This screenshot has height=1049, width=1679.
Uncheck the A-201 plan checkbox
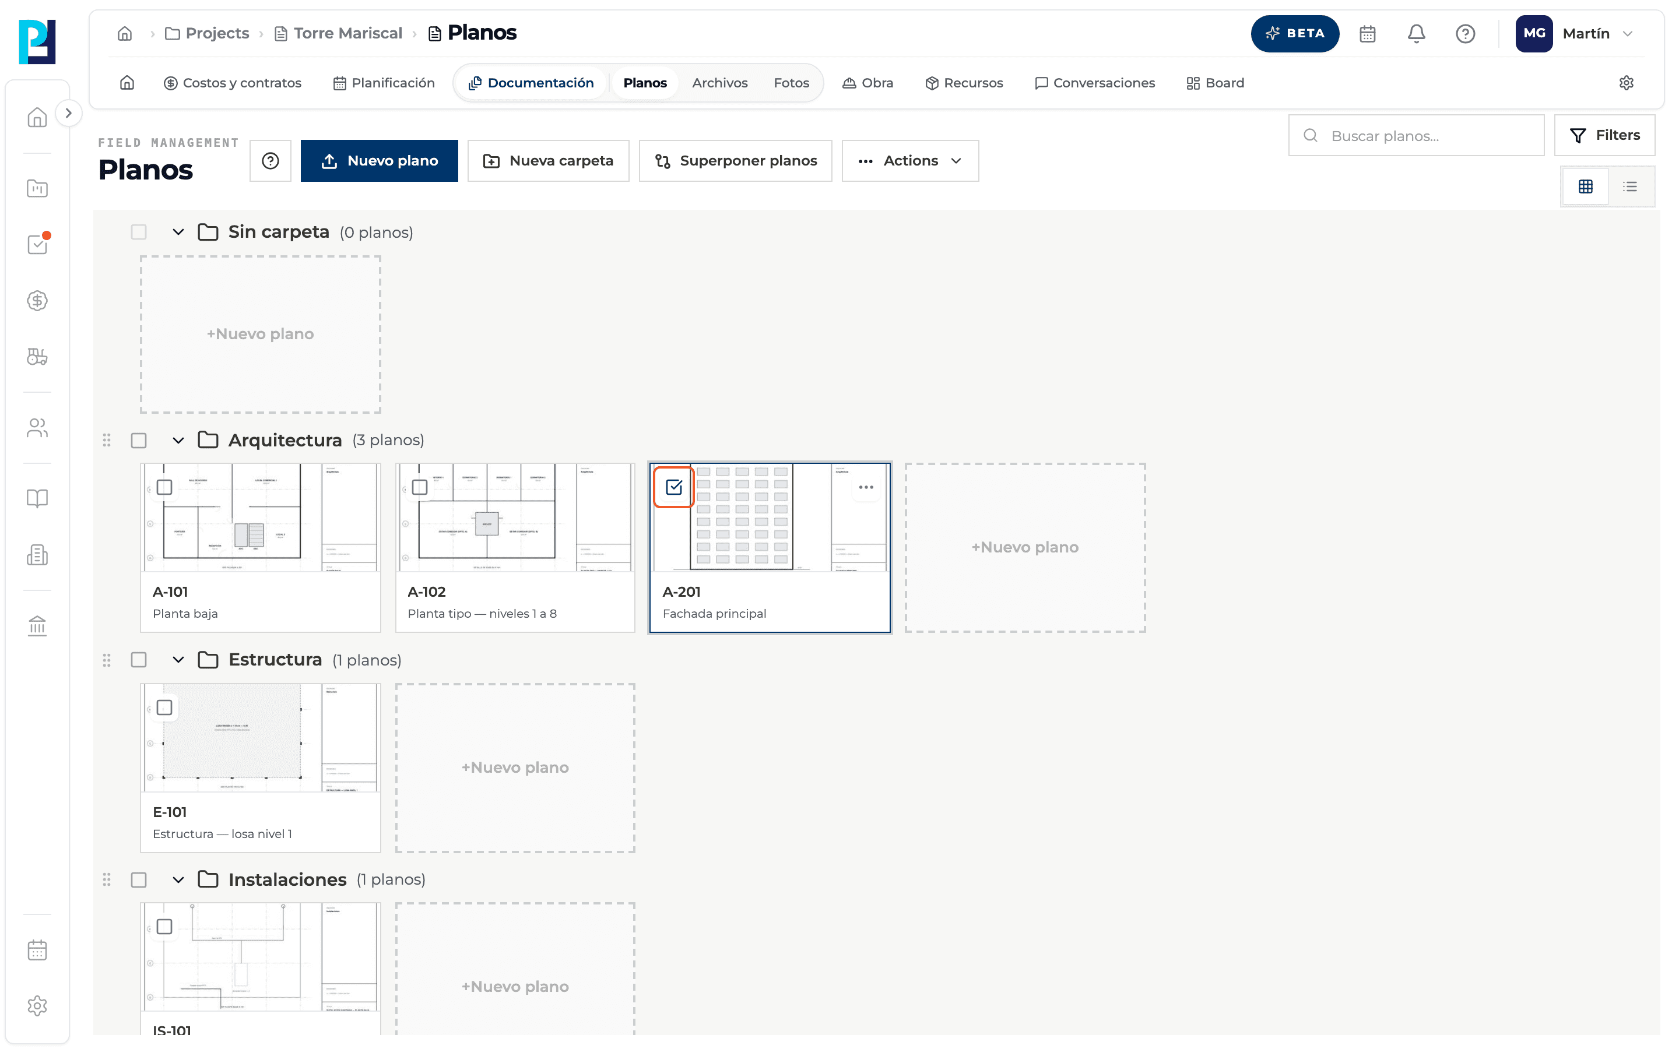[674, 487]
